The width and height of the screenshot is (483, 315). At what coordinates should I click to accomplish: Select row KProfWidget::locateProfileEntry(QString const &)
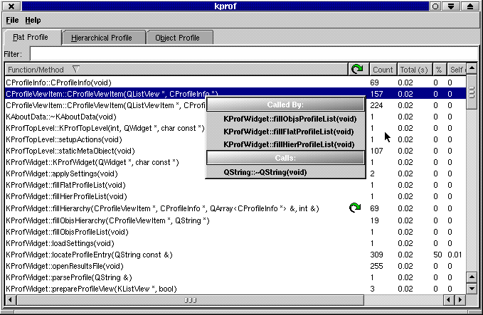(x=235, y=255)
